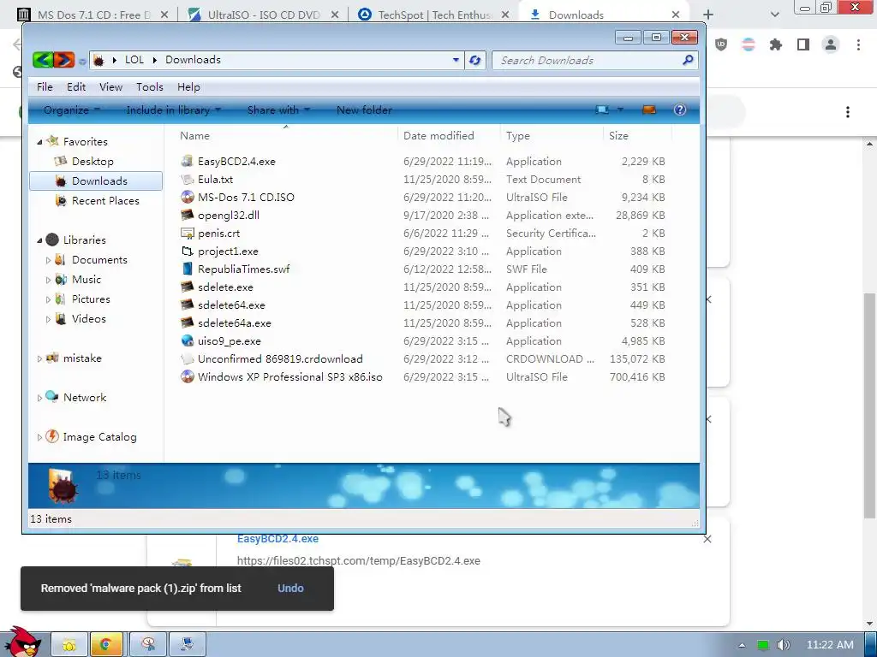Open the Share with dropdown
Viewport: 877px width, 657px height.
pos(278,110)
